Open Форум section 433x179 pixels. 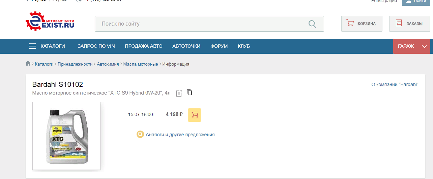(x=219, y=46)
